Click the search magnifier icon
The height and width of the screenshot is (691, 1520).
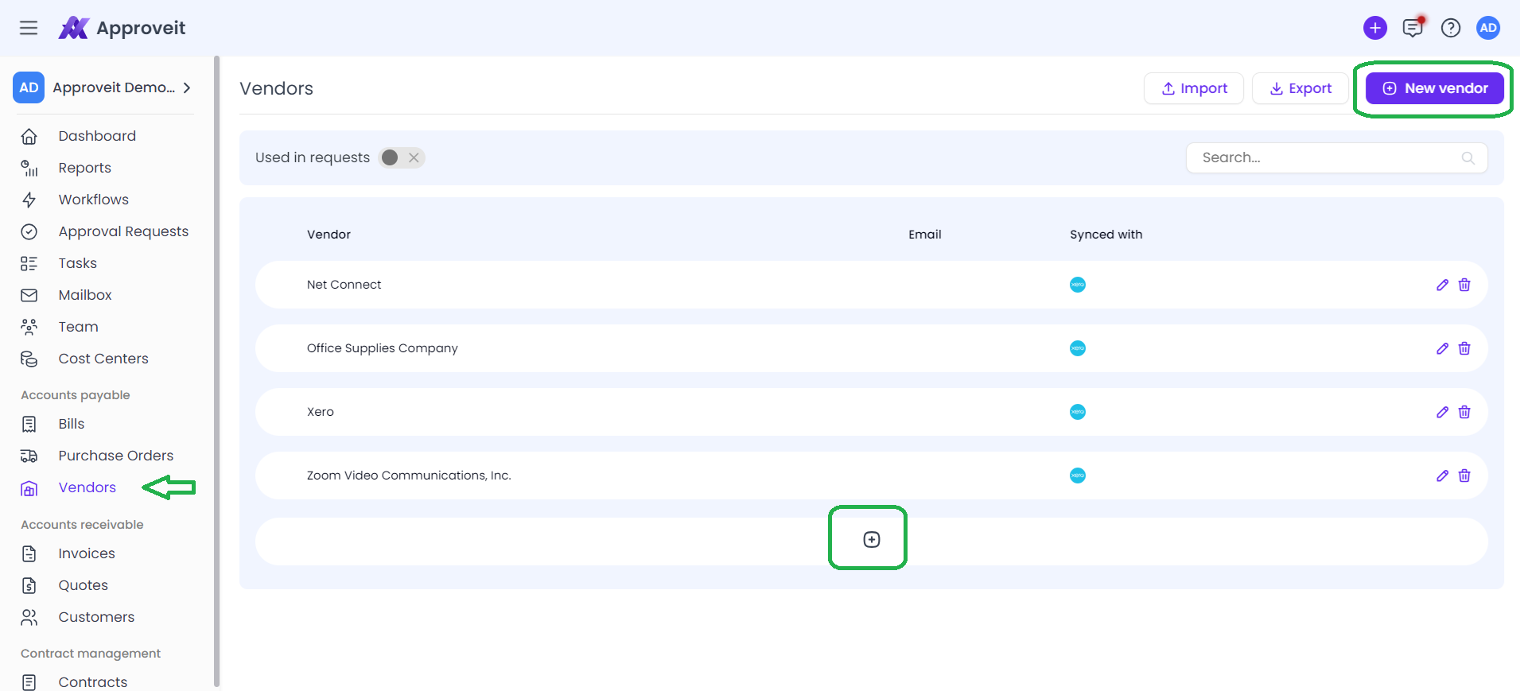1468,157
